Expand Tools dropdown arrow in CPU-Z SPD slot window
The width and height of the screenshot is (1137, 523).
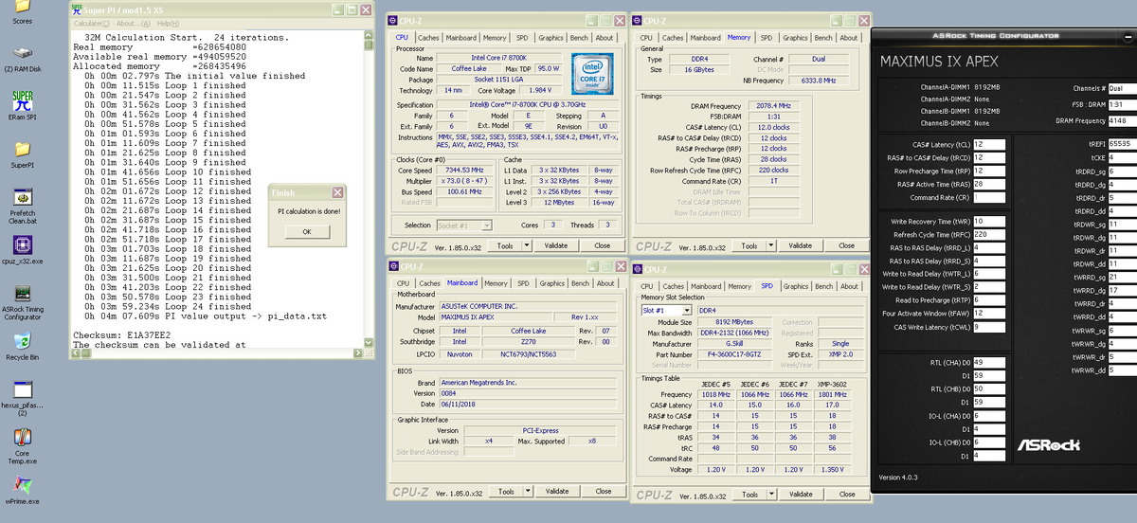coord(770,494)
